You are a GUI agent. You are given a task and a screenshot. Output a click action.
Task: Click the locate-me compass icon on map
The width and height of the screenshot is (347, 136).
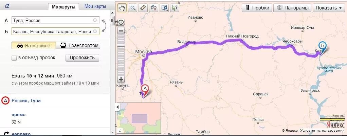tap(121, 22)
